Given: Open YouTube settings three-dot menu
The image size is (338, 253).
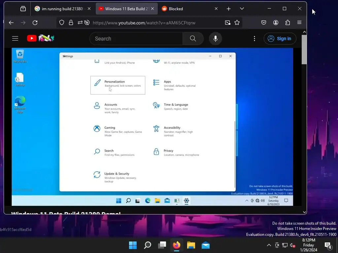Looking at the screenshot, I should (x=254, y=39).
